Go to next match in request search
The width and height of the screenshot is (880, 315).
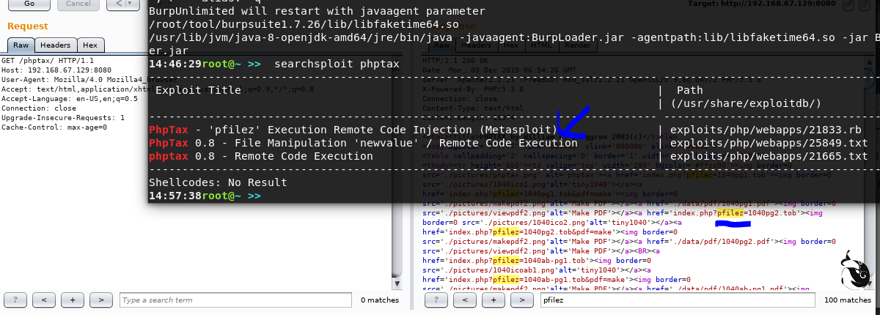[101, 300]
